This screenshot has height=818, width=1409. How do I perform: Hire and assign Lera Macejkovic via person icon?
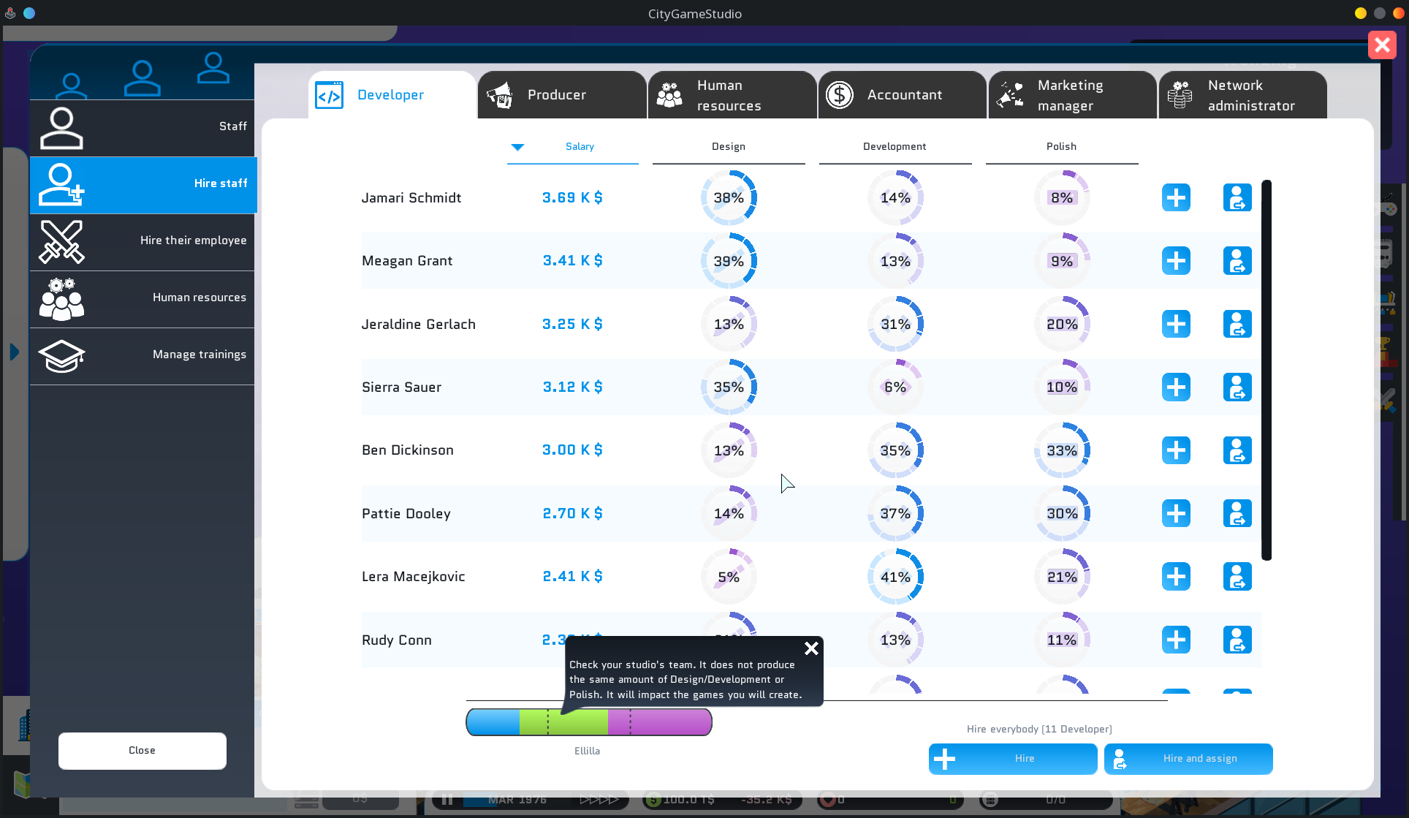click(1237, 577)
